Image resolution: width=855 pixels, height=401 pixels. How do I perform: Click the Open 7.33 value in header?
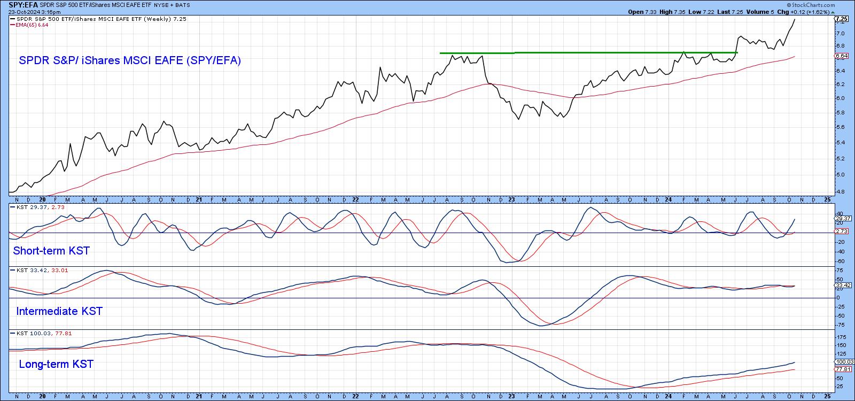[642, 12]
